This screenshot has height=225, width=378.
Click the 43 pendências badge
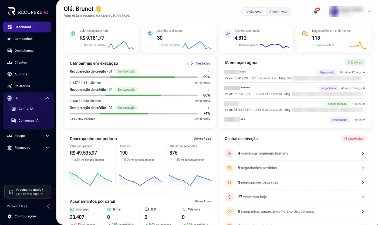point(353,139)
